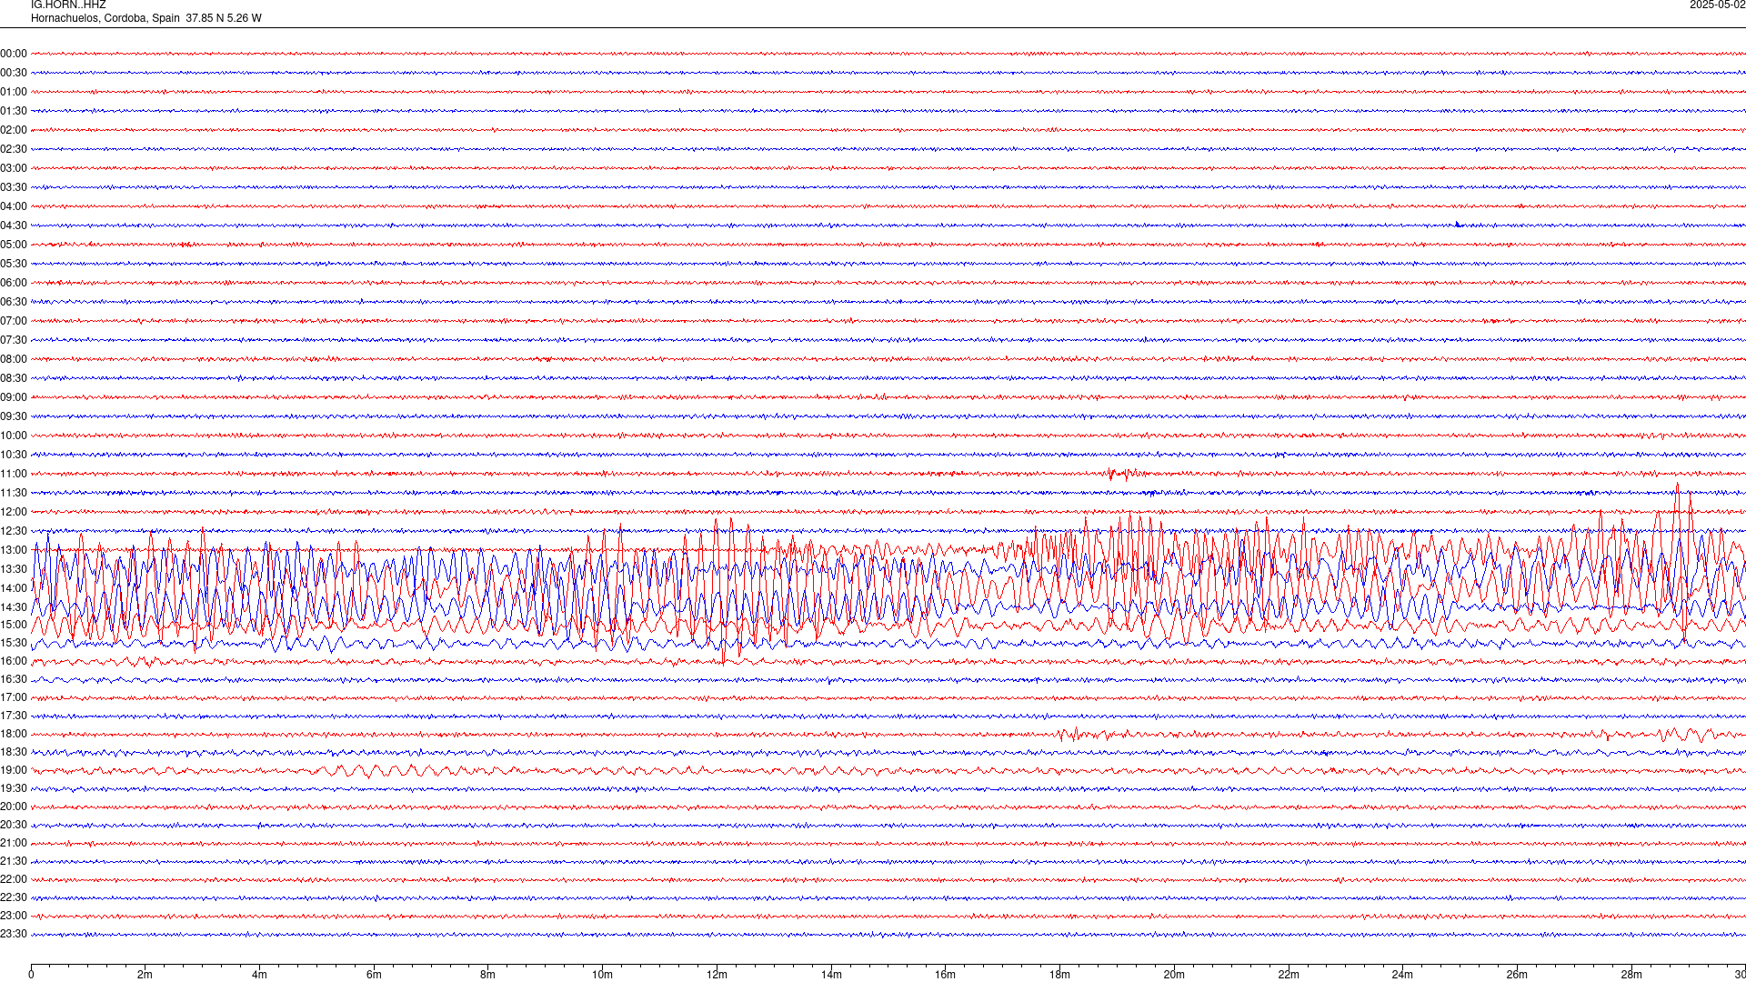1746x982 pixels.
Task: Select the 09:00 time row label
Action: (14, 397)
